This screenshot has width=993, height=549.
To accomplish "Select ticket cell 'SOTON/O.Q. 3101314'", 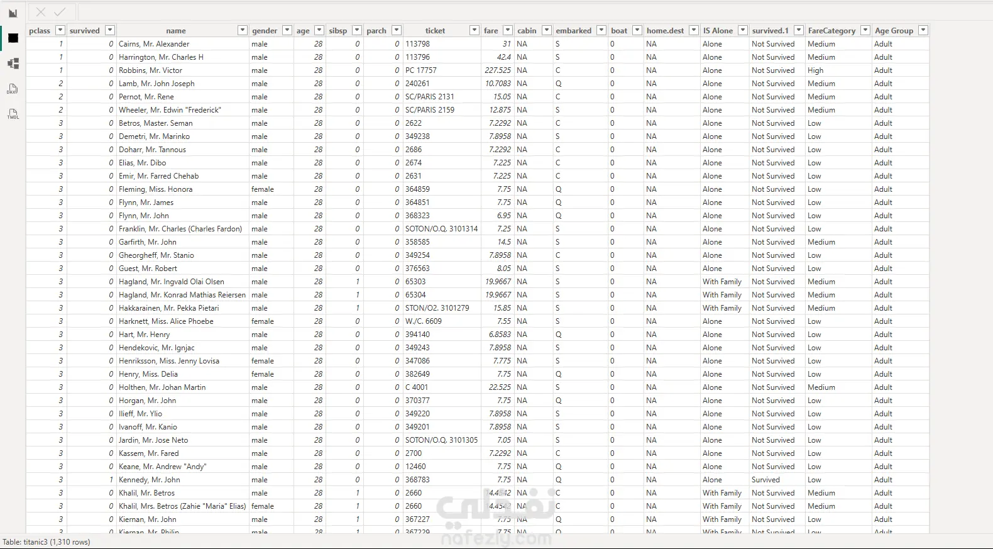I will tap(441, 229).
